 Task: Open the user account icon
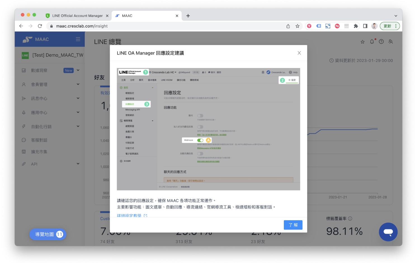[391, 42]
